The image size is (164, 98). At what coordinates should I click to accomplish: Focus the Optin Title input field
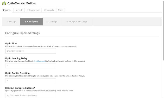click(31, 51)
